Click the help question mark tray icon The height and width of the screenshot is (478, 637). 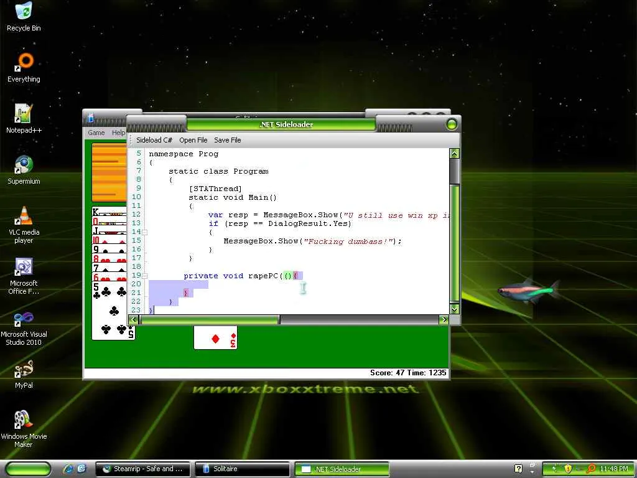pyautogui.click(x=518, y=469)
